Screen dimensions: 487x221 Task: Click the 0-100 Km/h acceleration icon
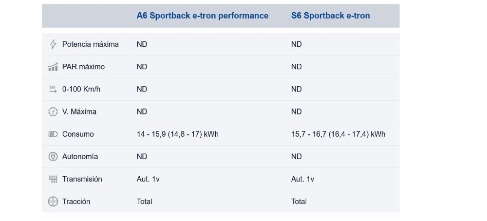[x=53, y=90]
